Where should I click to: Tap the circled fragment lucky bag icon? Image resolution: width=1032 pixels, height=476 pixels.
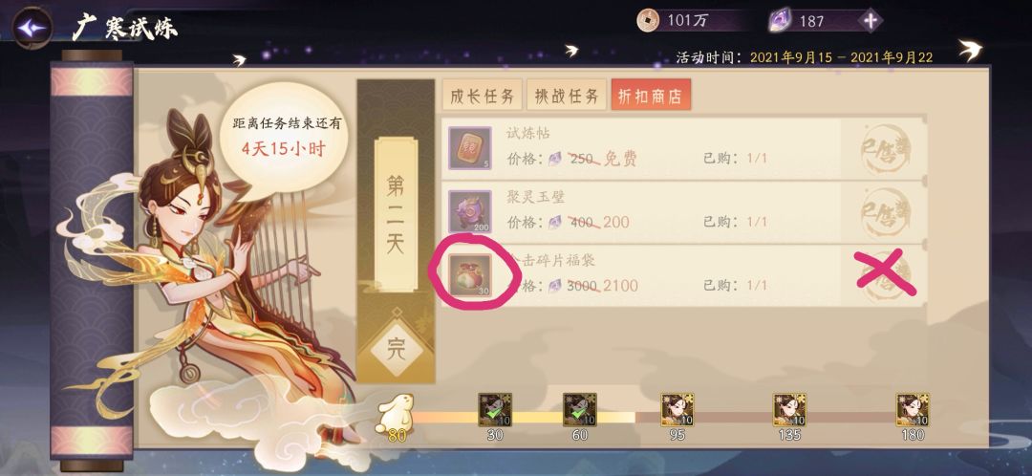[x=470, y=274]
